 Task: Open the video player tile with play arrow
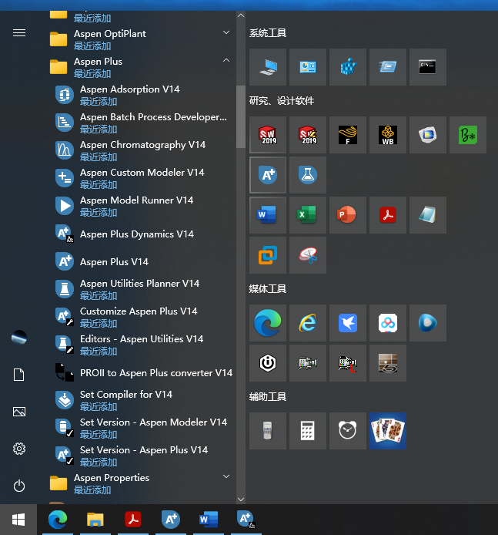[x=428, y=323]
